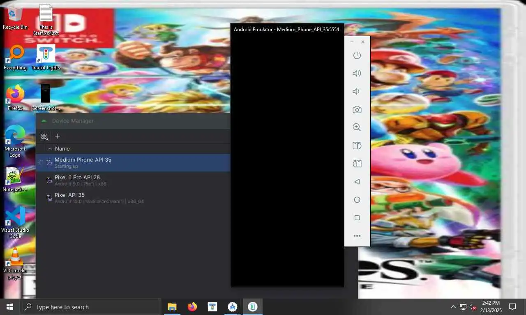Tap the emulator Back triangle button

click(x=357, y=182)
